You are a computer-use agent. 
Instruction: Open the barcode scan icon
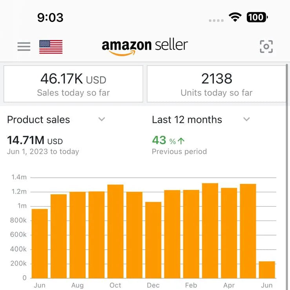(x=266, y=47)
